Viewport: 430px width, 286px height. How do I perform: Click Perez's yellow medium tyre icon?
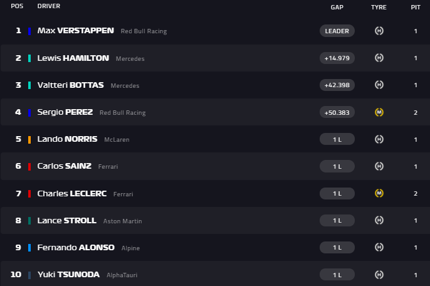(x=379, y=112)
